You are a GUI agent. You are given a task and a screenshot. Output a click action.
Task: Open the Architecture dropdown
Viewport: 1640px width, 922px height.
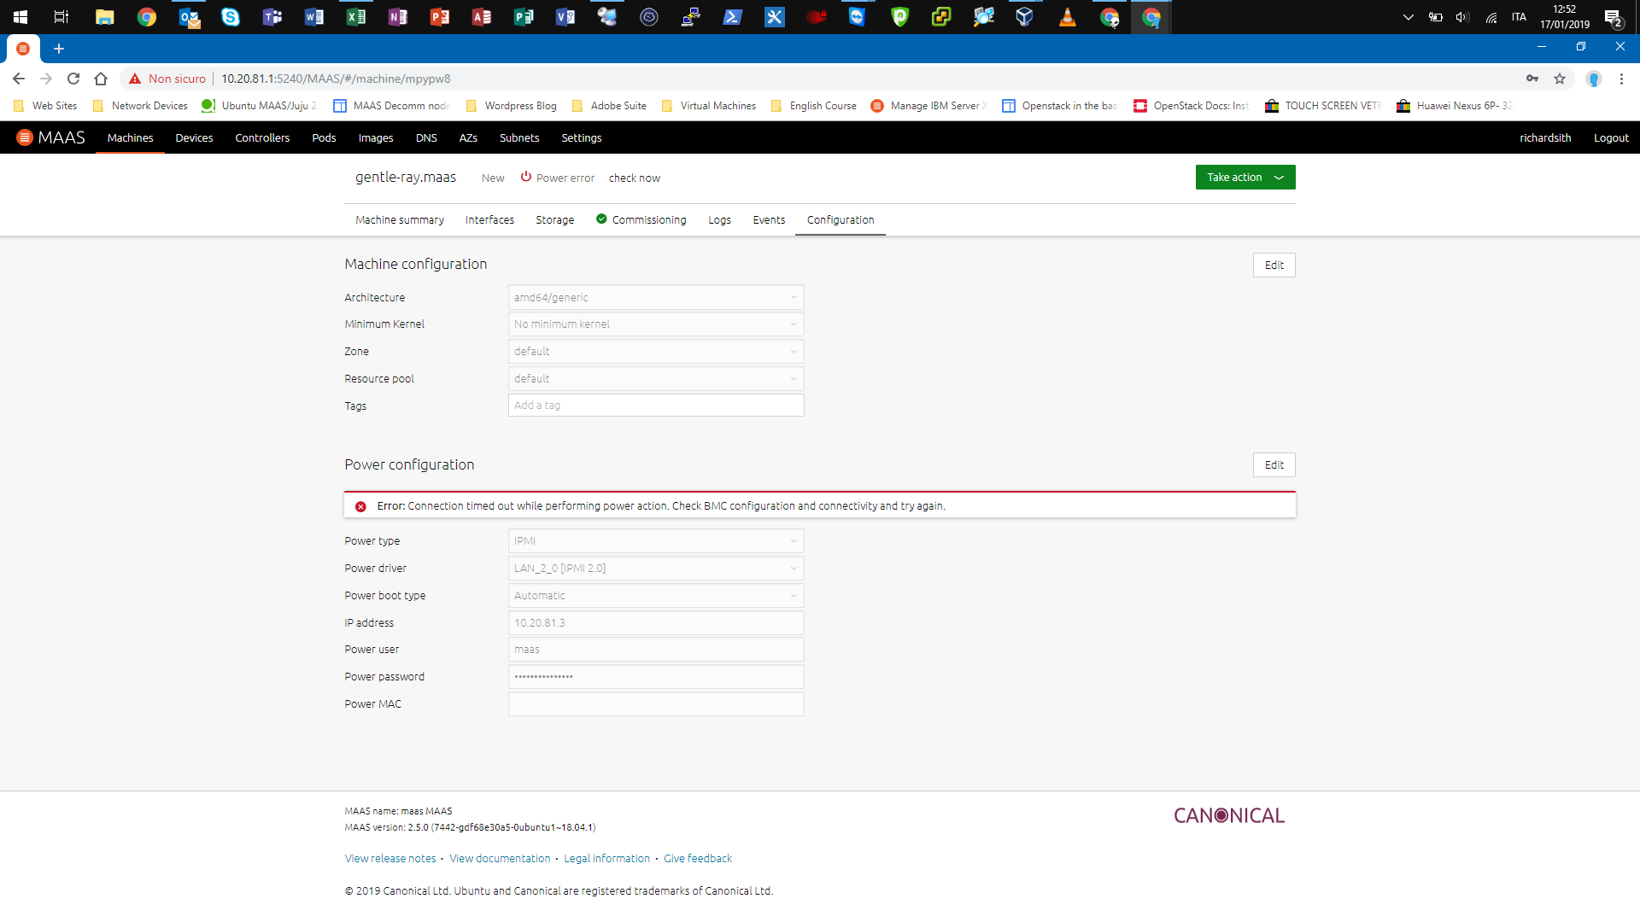(x=656, y=298)
